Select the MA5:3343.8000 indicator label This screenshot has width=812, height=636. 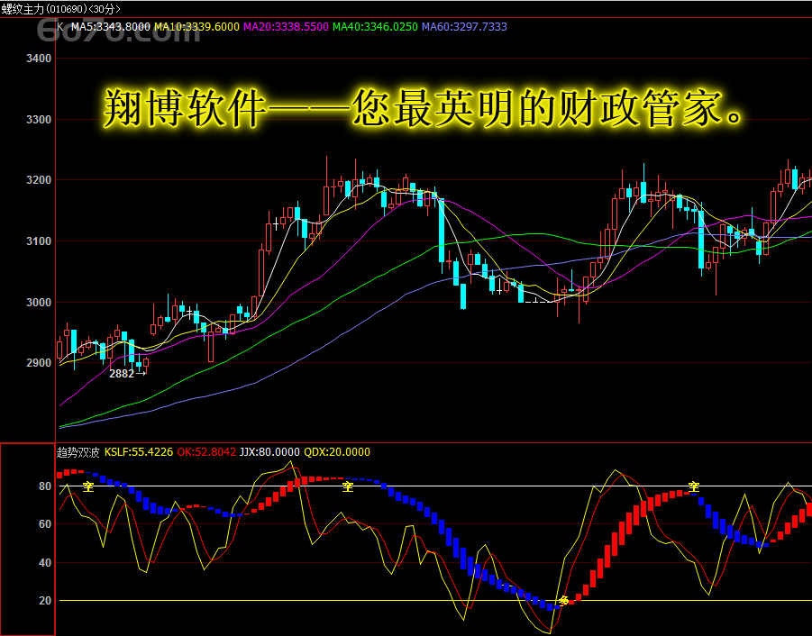coord(110,27)
